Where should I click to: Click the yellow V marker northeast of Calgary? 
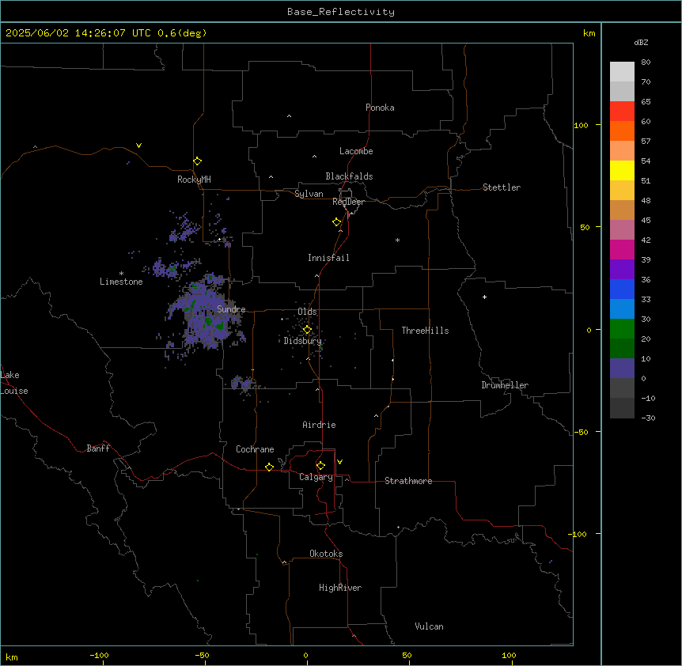(339, 462)
